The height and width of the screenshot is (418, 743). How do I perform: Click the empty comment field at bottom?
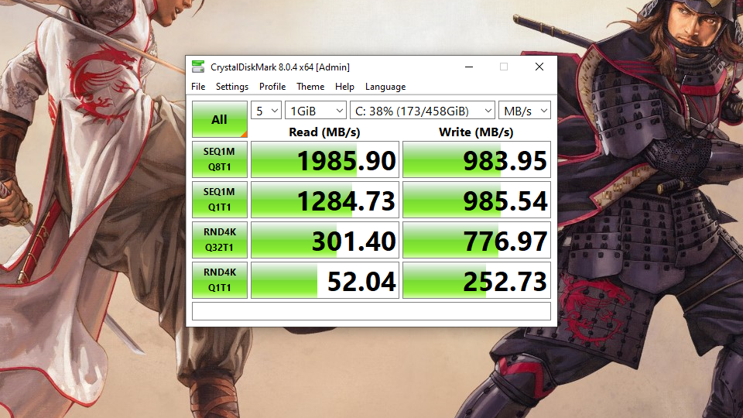pyautogui.click(x=371, y=311)
